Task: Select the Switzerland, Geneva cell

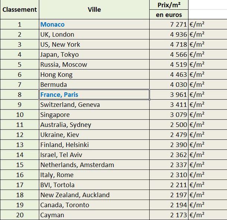Action: pyautogui.click(x=94, y=105)
